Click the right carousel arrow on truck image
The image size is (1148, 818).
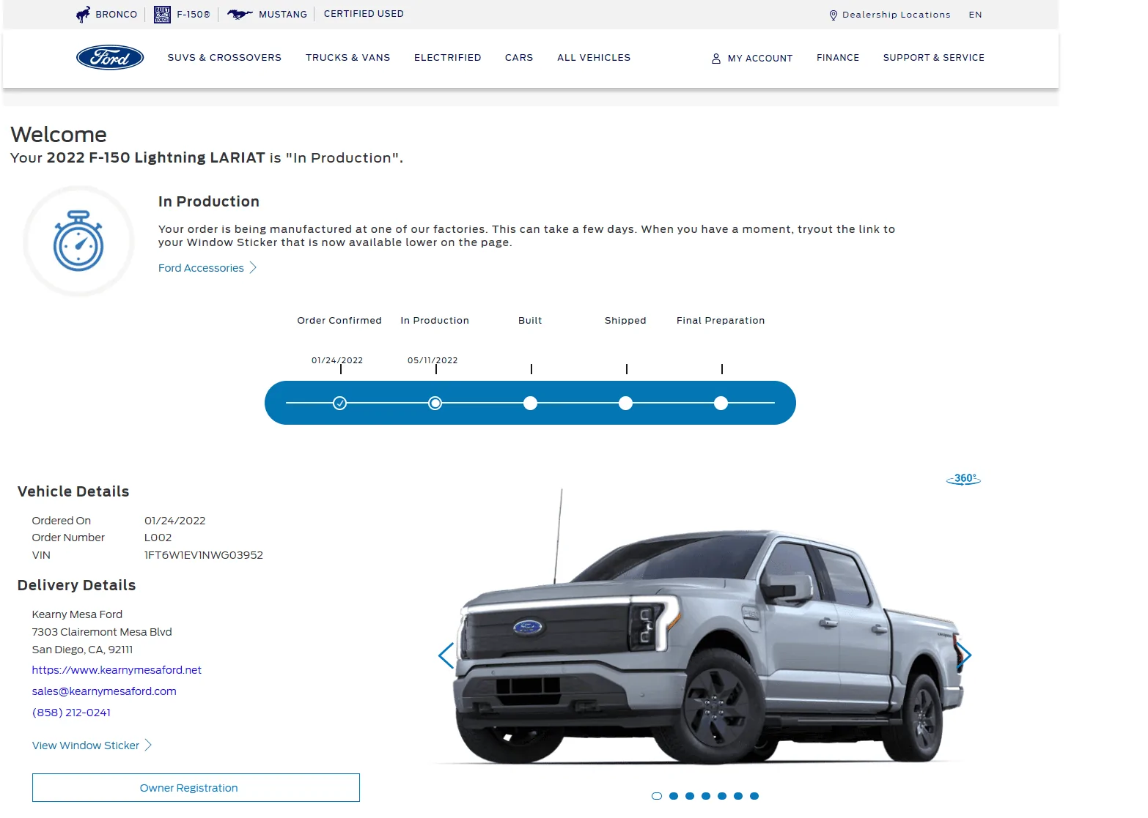965,655
